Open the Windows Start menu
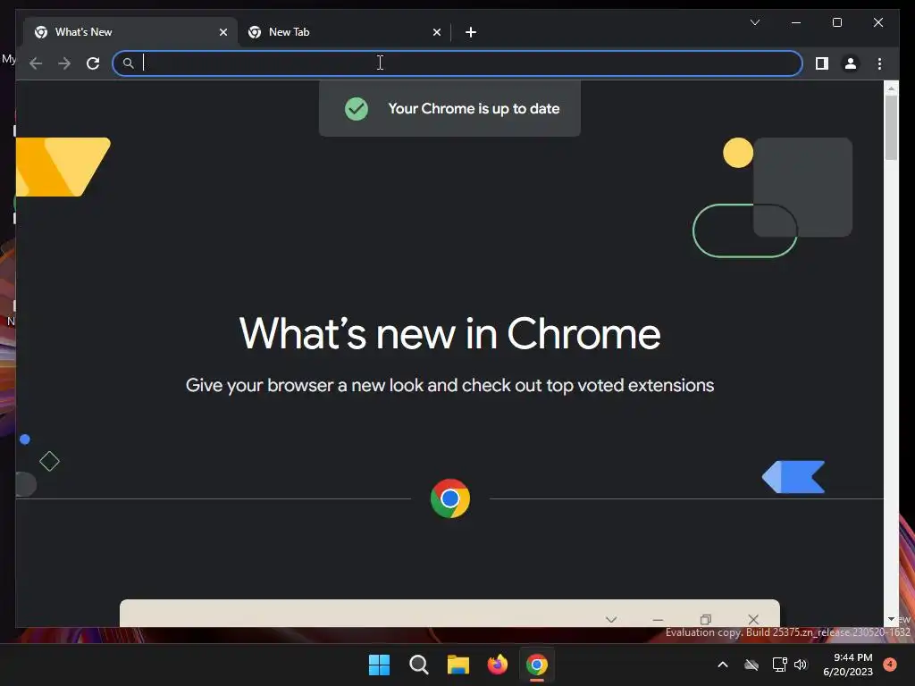915x686 pixels. 379,665
